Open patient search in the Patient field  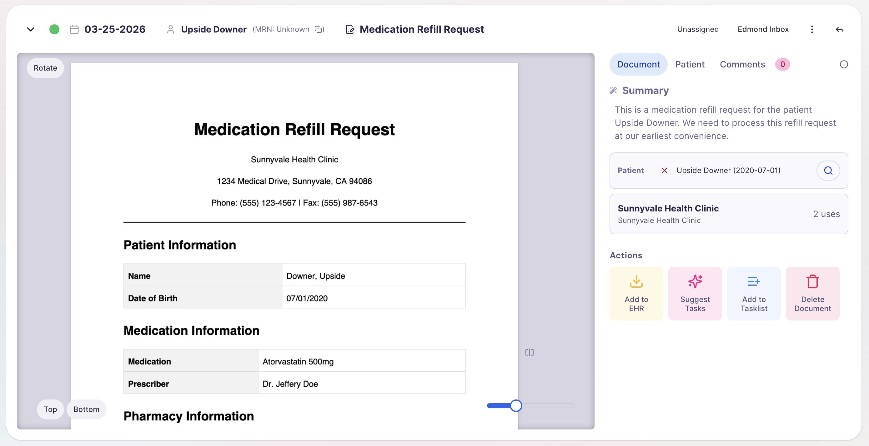[x=828, y=170]
